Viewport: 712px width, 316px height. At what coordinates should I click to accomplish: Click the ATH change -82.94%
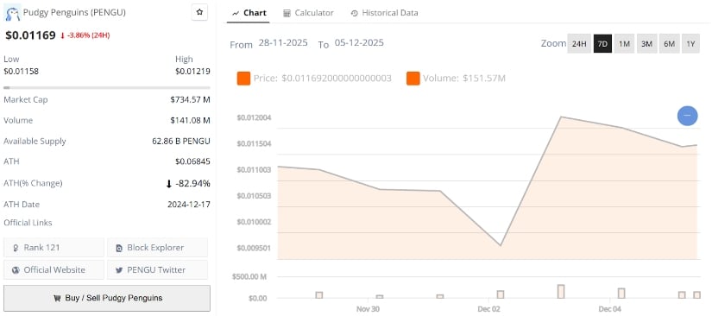(x=188, y=183)
